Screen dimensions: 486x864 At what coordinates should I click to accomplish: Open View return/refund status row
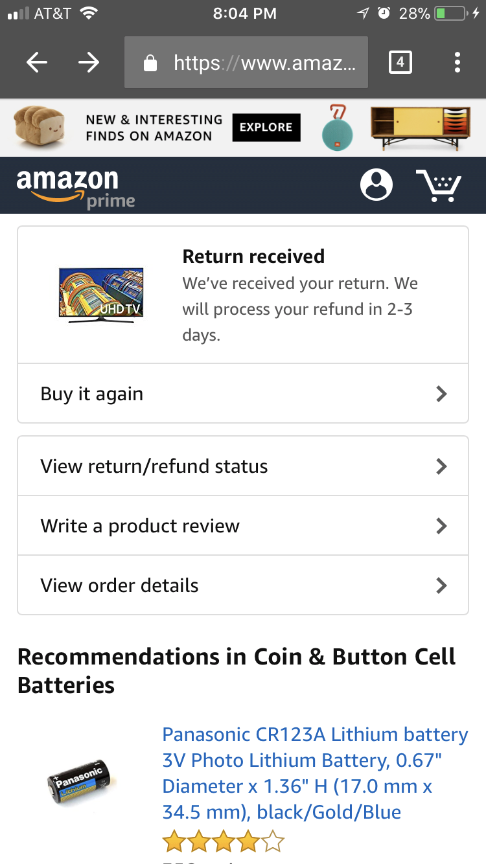click(x=243, y=466)
